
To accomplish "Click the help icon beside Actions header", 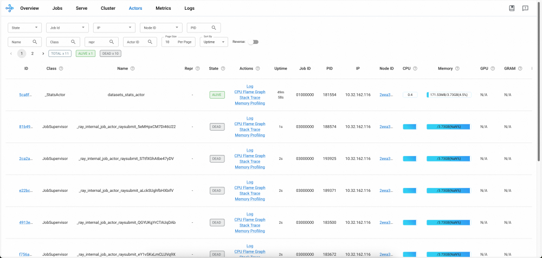I will tap(258, 68).
